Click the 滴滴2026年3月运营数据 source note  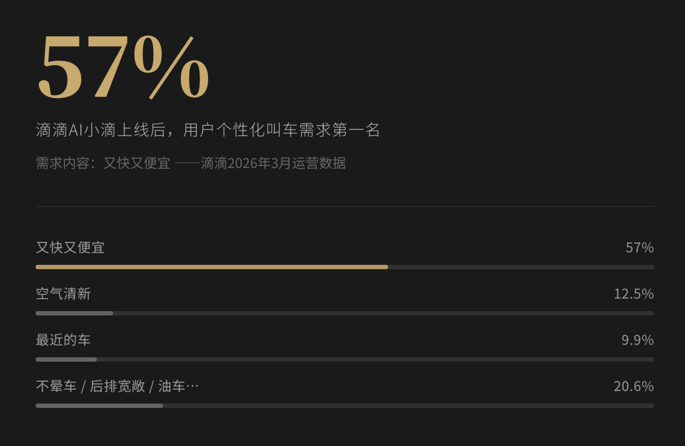(273, 164)
